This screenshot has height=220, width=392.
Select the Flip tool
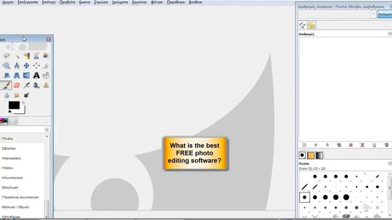(x=26, y=75)
